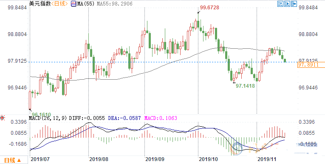Click the left axis 96.9446 price label
Screen dimensions: 325x164
17,88
